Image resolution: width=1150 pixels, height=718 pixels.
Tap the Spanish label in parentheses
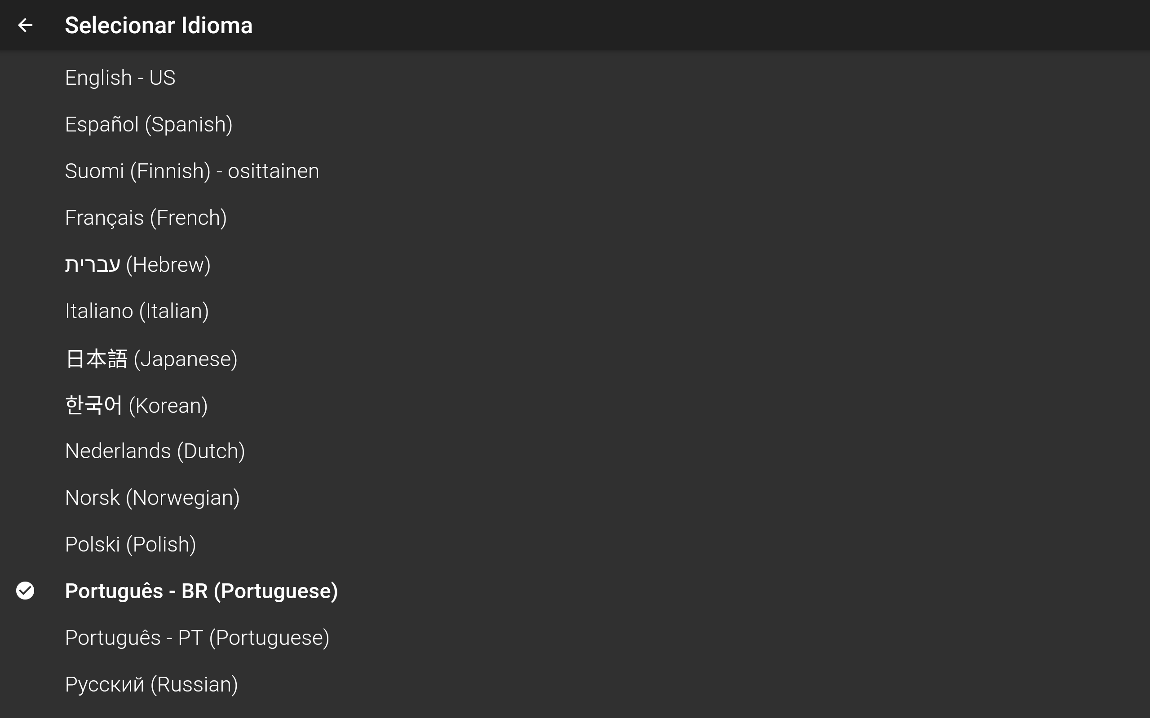pyautogui.click(x=189, y=125)
